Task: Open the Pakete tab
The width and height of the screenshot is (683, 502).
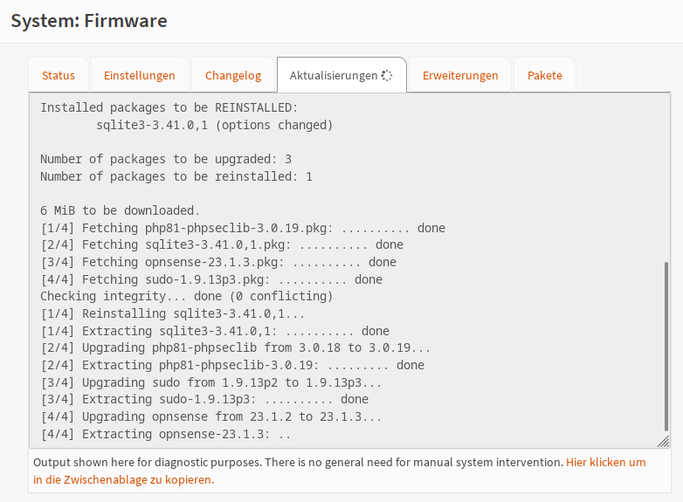Action: [x=544, y=75]
